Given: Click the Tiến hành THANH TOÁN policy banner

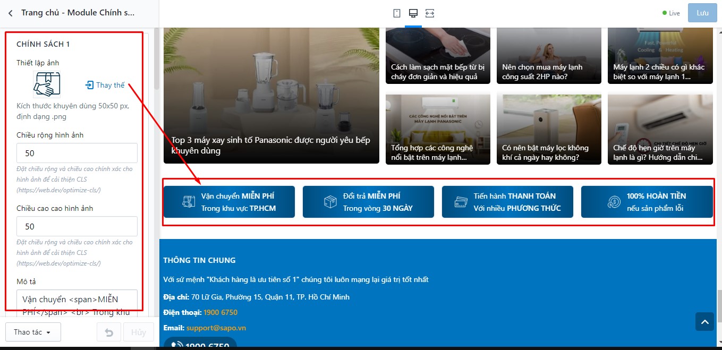Looking at the screenshot, I should pos(507,202).
